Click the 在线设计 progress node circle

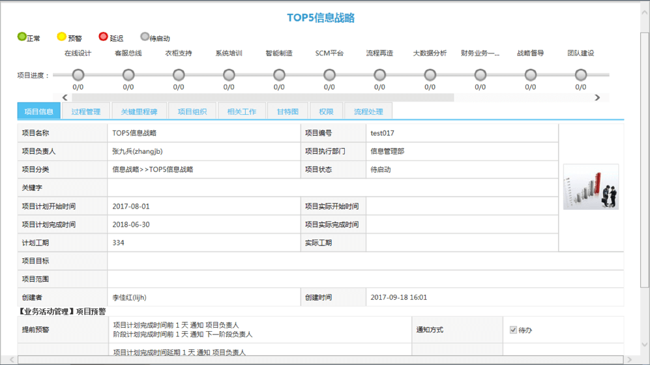point(78,75)
